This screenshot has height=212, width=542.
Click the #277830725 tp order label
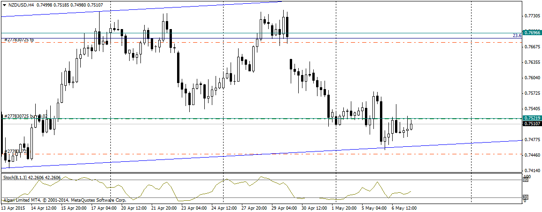point(19,40)
